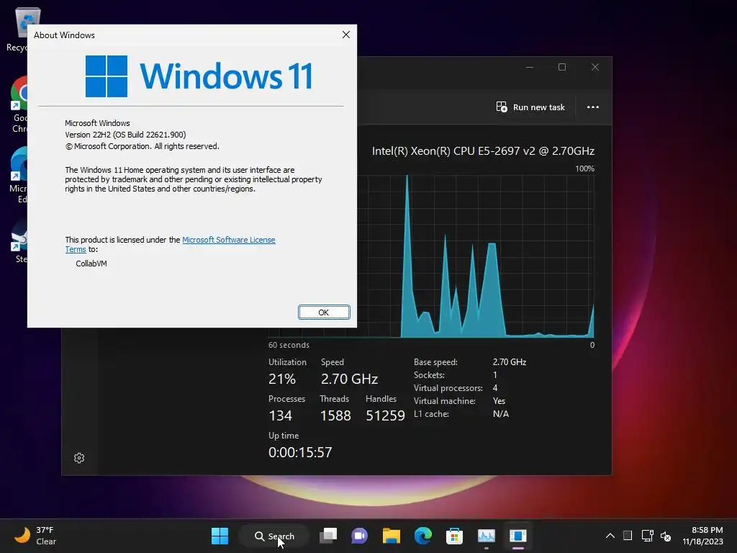Close the About Windows dialog
This screenshot has height=553, width=737.
[346, 35]
